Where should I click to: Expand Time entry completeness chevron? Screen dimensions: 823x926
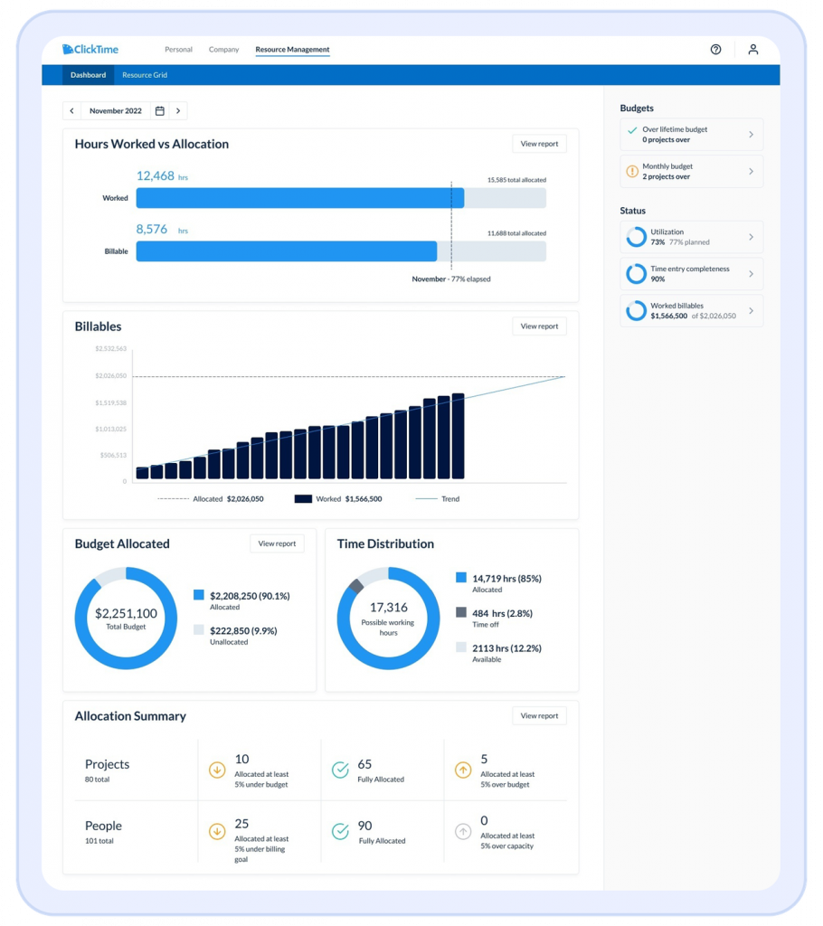[751, 274]
